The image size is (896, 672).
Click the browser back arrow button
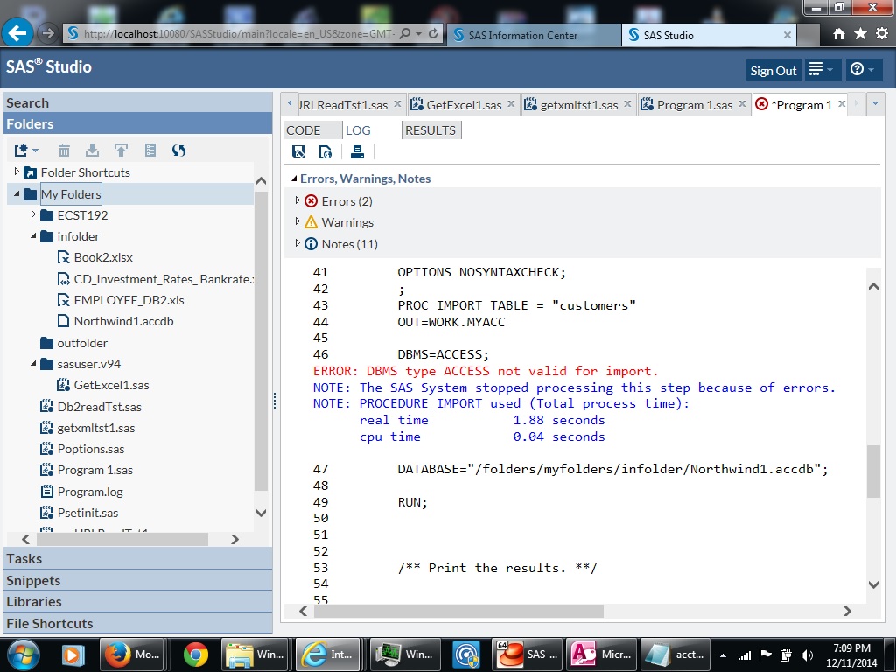[x=17, y=33]
